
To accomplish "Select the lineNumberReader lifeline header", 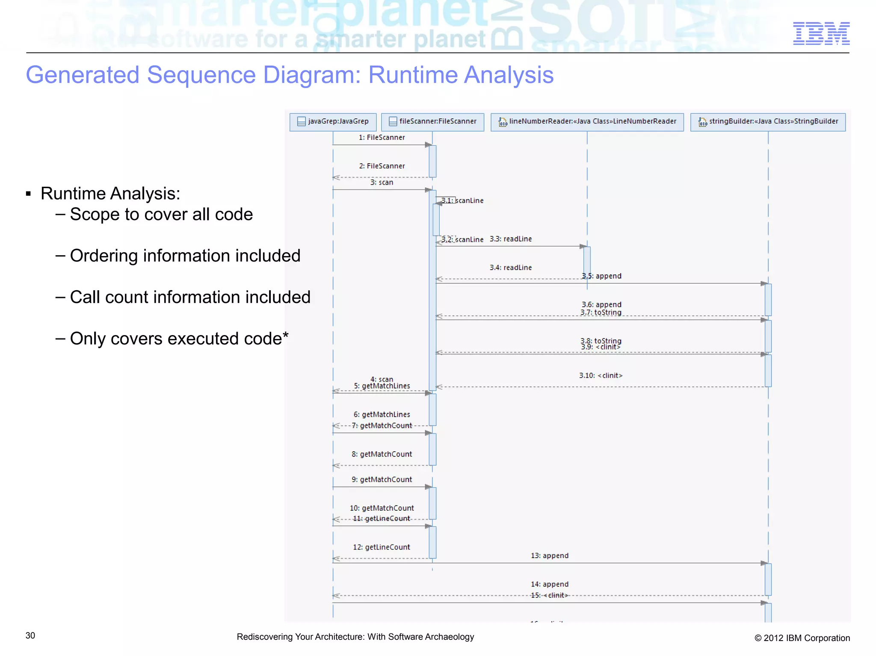I will (587, 122).
